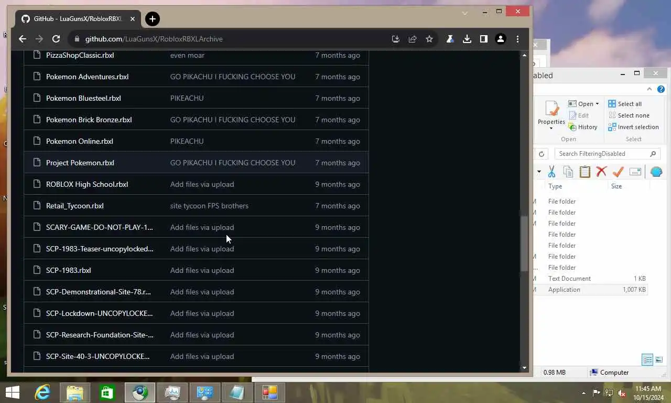This screenshot has height=403, width=671.
Task: Click the Rename icon in Explorer toolbar
Action: (635, 172)
